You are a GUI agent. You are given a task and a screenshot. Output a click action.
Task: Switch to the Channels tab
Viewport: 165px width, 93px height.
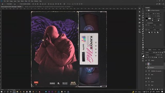point(154,50)
